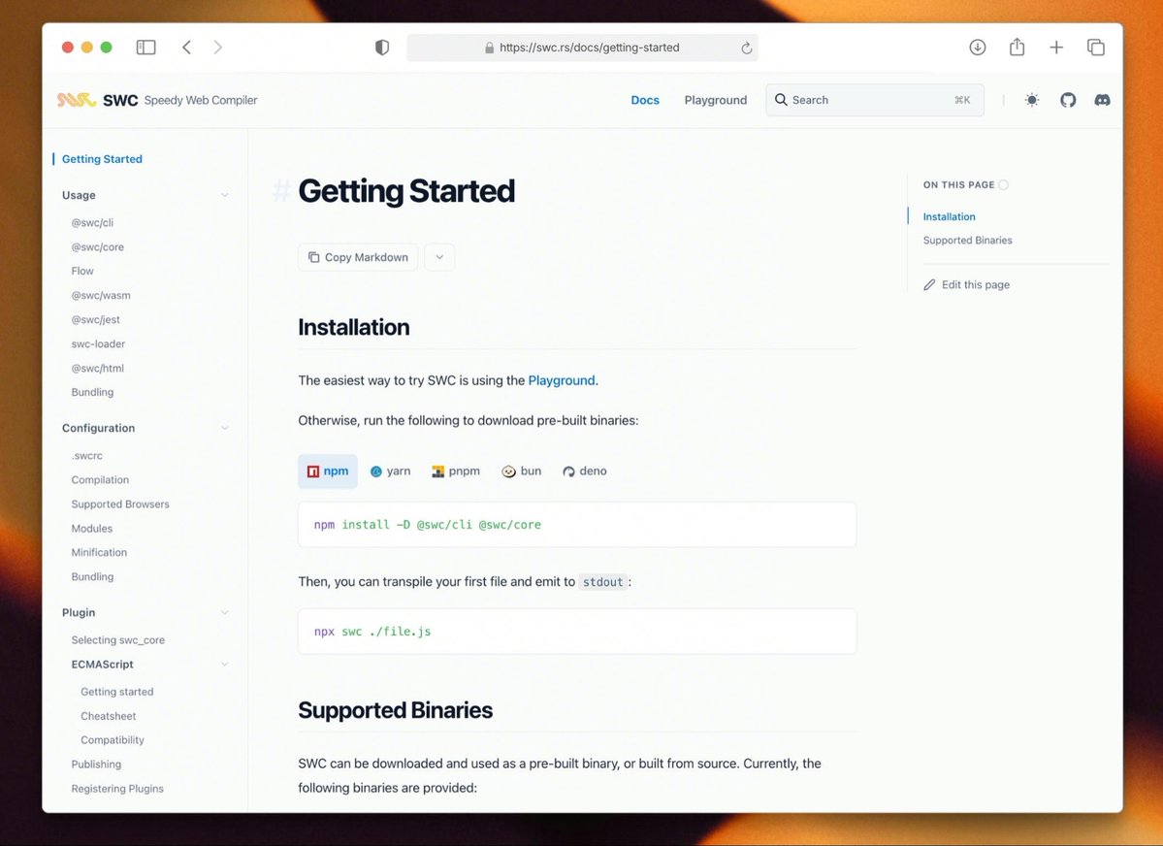The width and height of the screenshot is (1163, 846).
Task: Click the Copy Markdown button
Action: 358,257
